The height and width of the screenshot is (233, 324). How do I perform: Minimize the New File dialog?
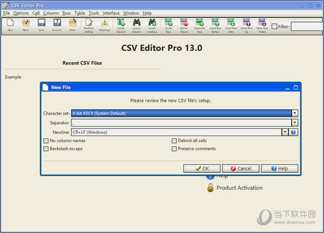click(287, 88)
